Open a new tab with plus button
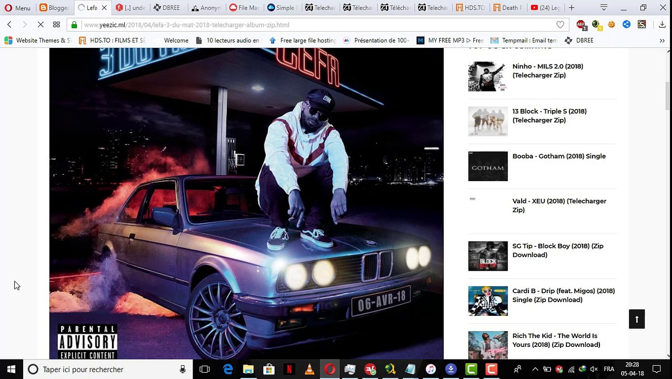 pyautogui.click(x=572, y=8)
